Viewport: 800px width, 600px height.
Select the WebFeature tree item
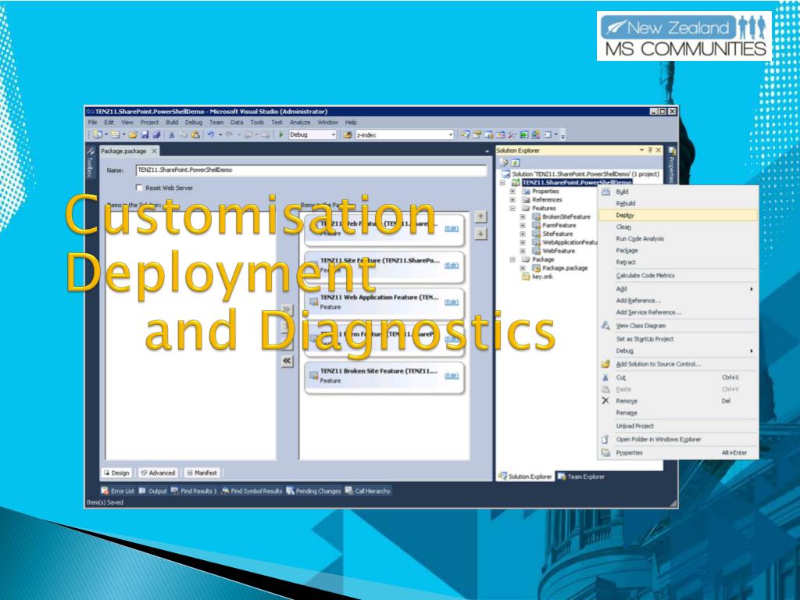558,251
